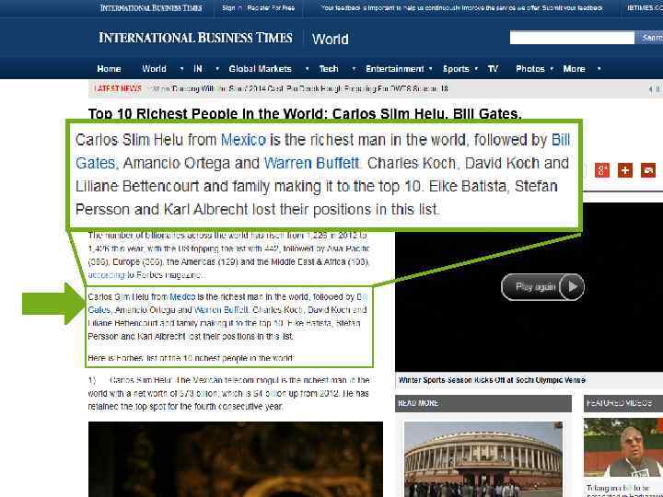
Task: Open the parliament building thumbnail
Action: click(483, 459)
